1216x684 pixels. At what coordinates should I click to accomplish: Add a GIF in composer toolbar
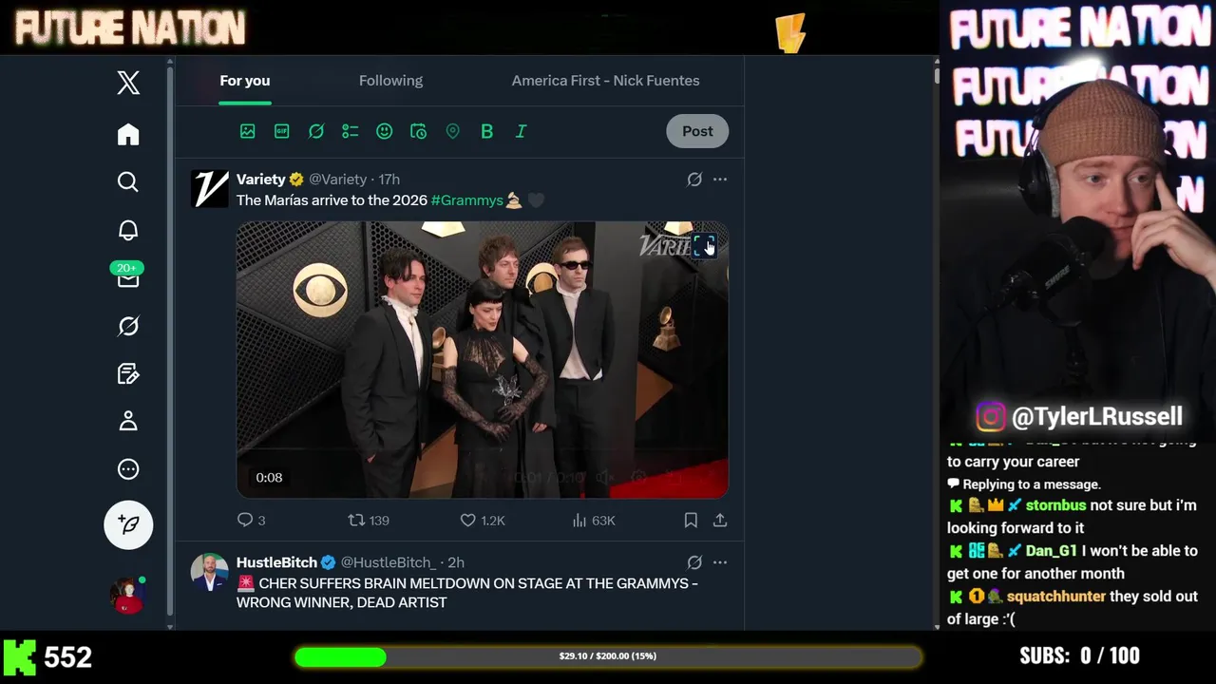[282, 131]
